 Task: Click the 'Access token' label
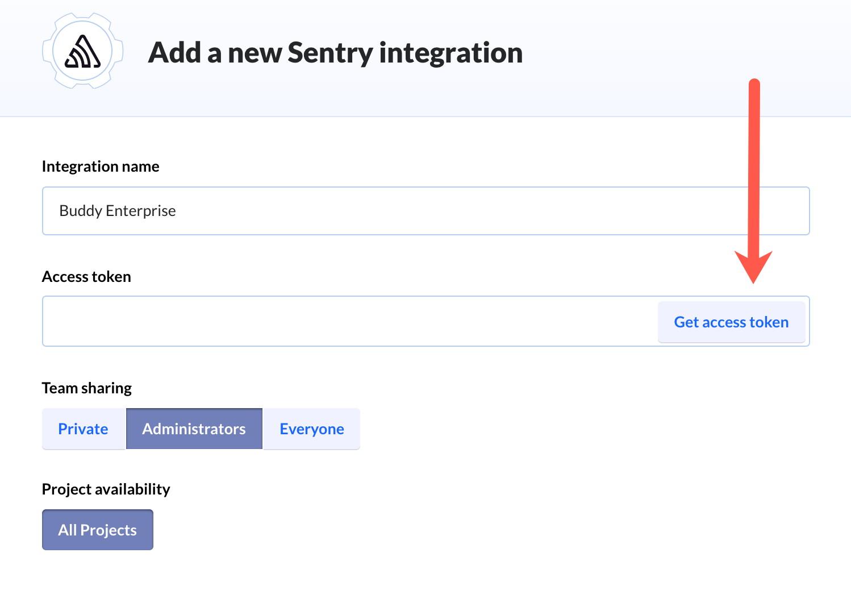(x=86, y=276)
